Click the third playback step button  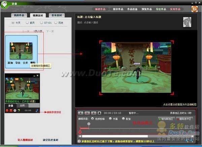tap(94, 113)
